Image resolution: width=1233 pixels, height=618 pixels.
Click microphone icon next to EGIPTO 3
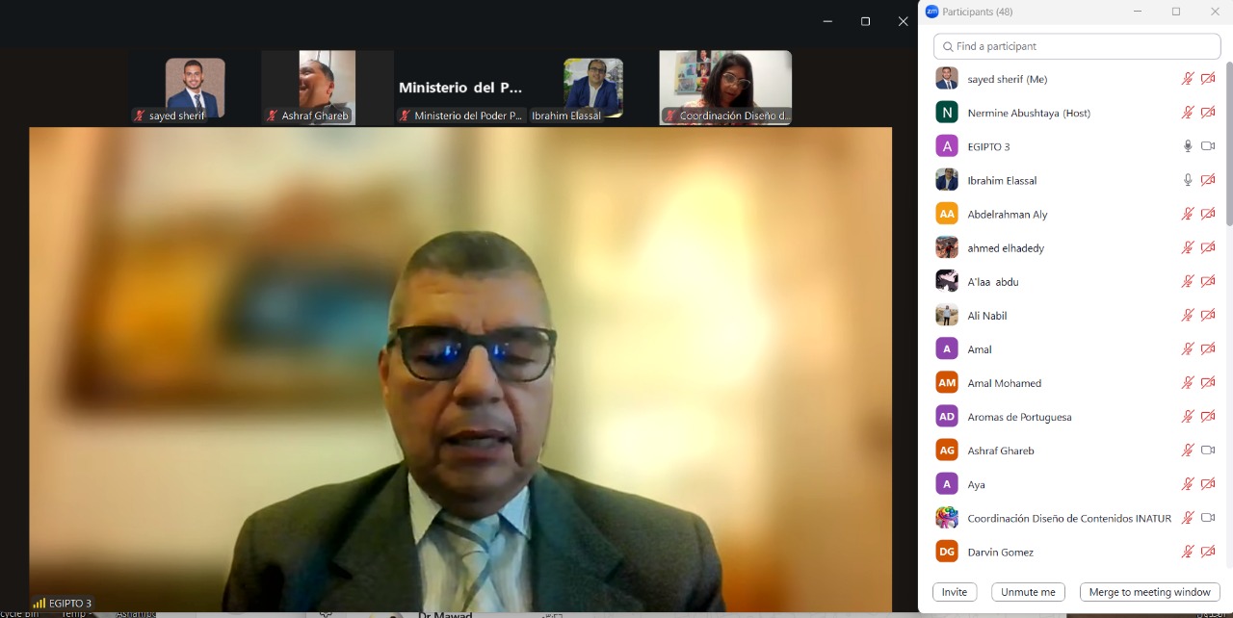click(x=1188, y=146)
